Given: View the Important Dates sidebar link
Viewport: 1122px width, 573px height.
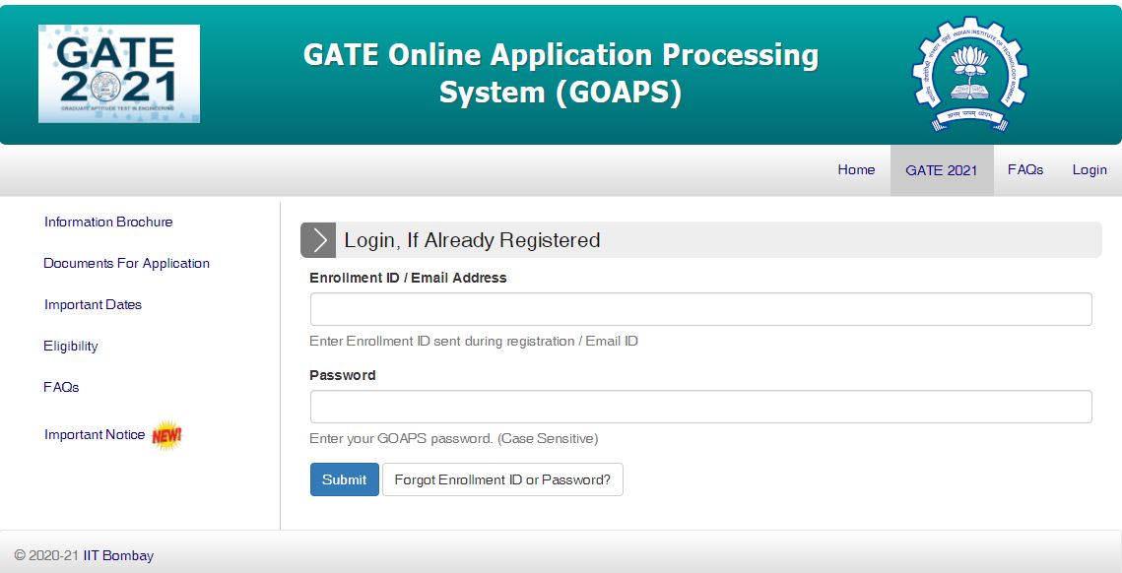Looking at the screenshot, I should tap(93, 305).
